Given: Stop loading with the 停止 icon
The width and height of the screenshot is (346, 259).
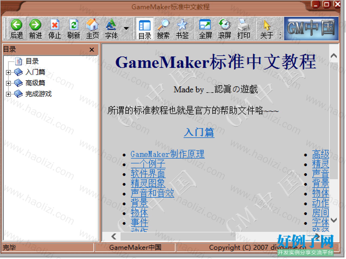Looking at the screenshot, I should click(x=55, y=25).
